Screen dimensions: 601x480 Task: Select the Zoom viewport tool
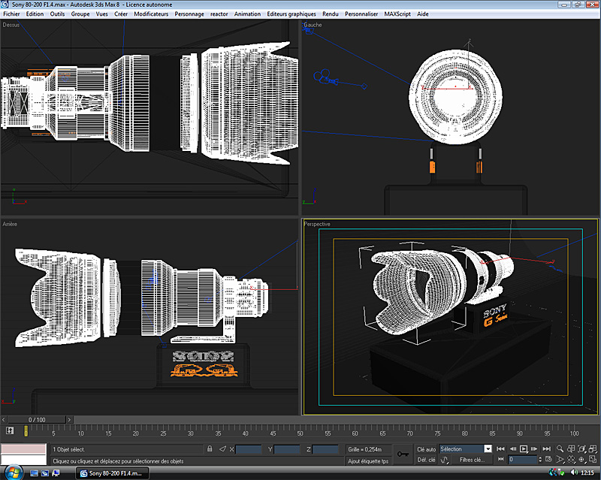(560, 448)
